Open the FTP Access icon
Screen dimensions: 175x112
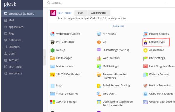[x=99, y=34]
